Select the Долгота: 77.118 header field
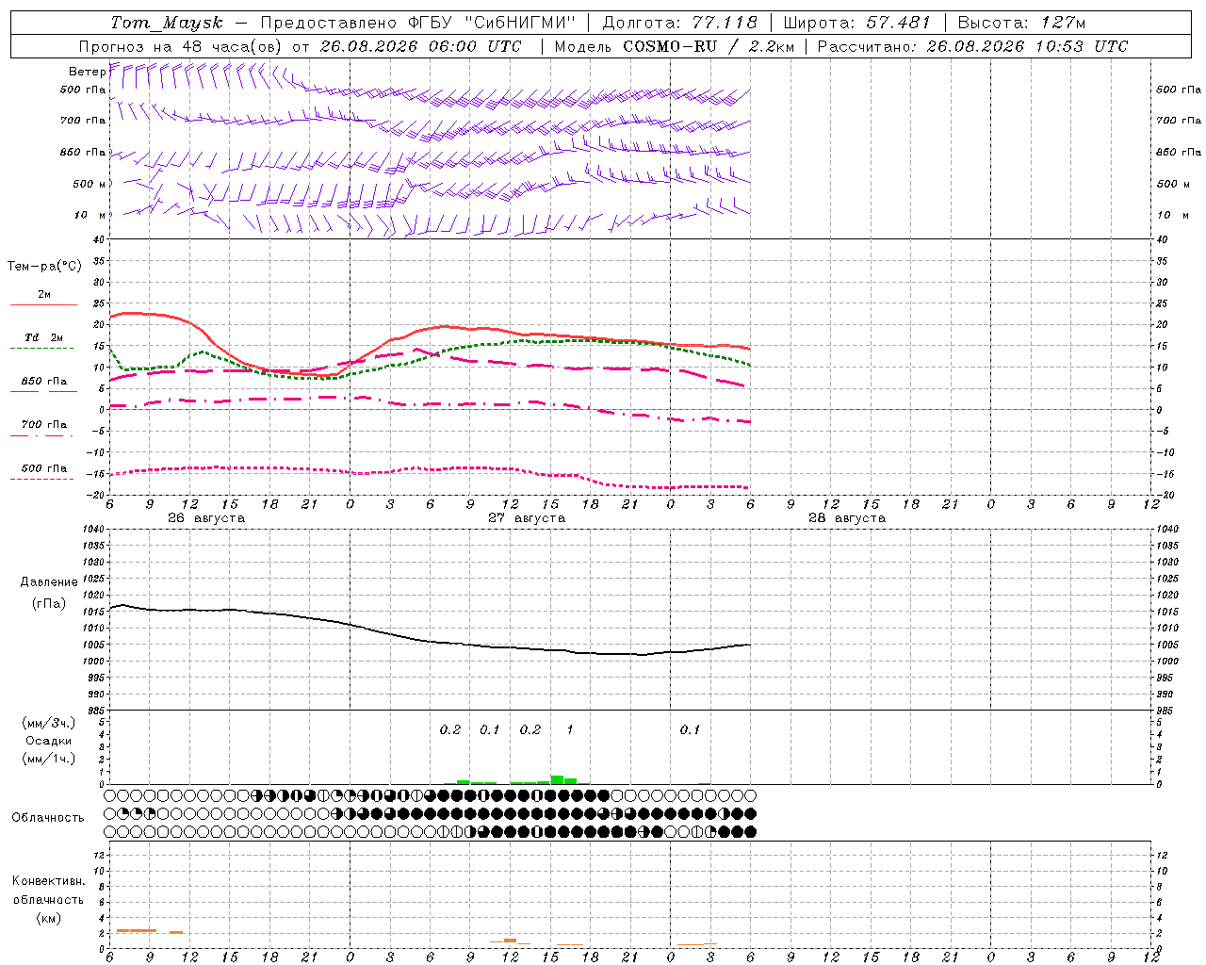Screen dimensions: 1206x965 coord(680,23)
